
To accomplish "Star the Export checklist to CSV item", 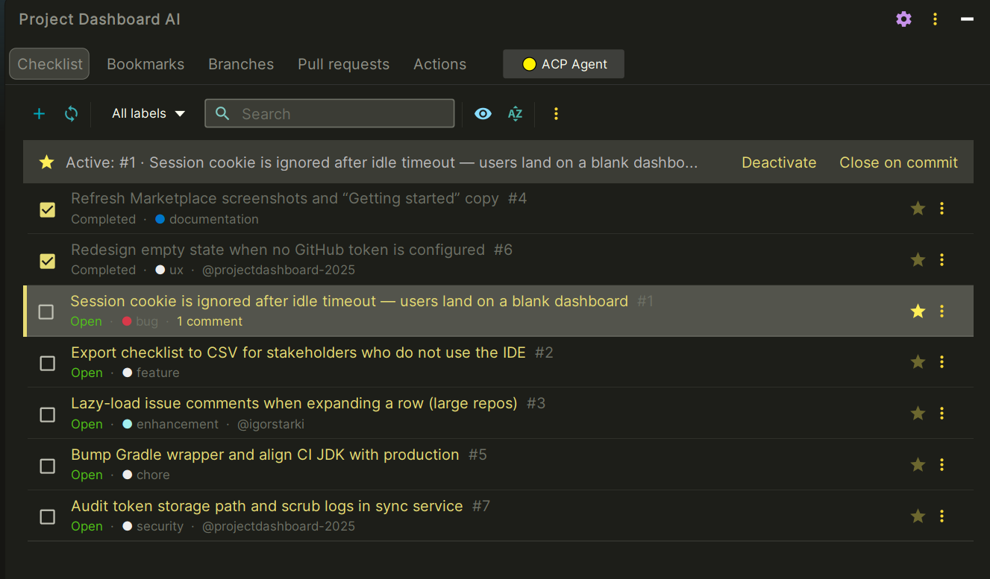I will 918,362.
